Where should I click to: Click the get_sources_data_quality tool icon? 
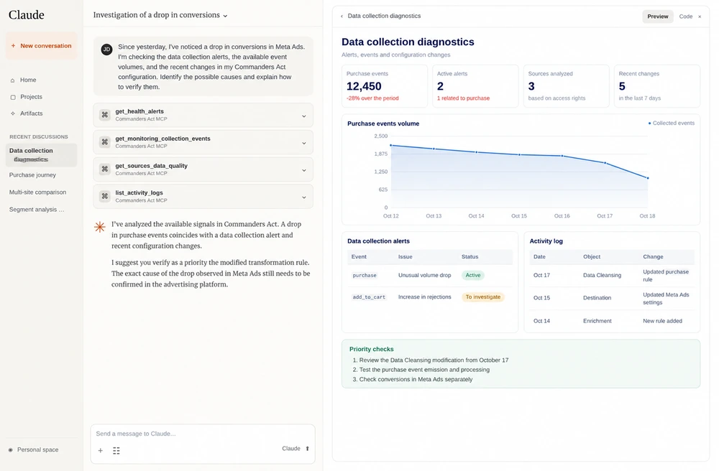(x=105, y=169)
